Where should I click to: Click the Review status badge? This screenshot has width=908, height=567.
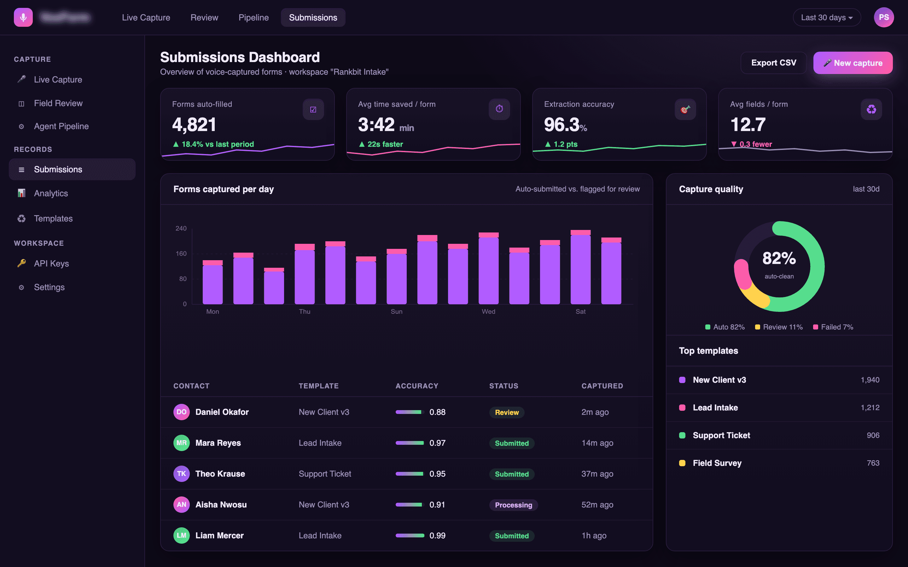(507, 412)
